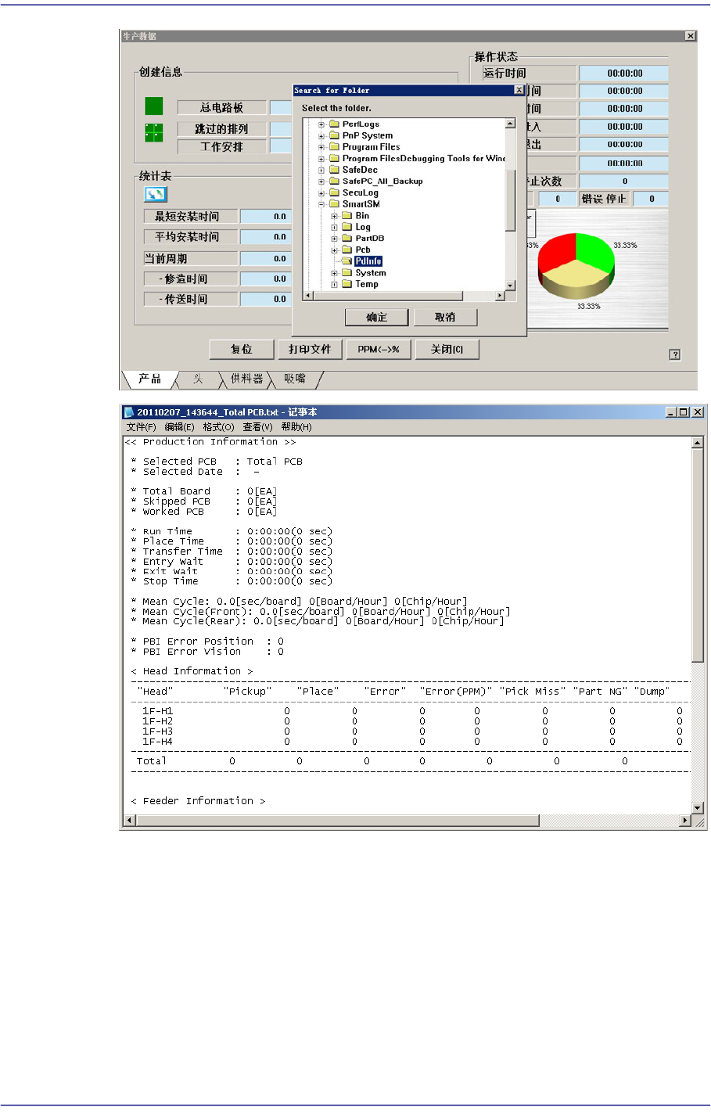Click the 取消 button in folder dialog
This screenshot has width=711, height=1114.
coord(445,317)
